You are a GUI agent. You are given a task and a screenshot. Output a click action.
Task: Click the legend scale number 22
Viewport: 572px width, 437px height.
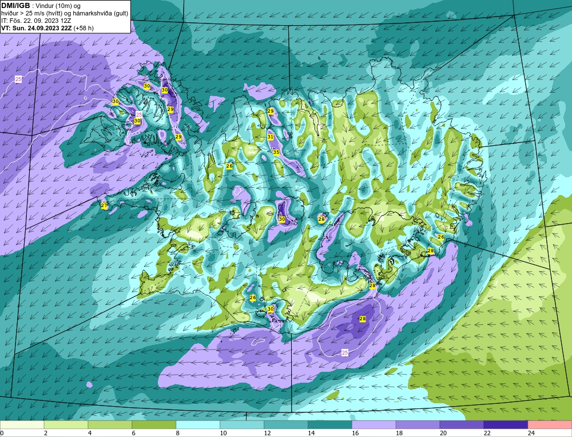(x=487, y=433)
